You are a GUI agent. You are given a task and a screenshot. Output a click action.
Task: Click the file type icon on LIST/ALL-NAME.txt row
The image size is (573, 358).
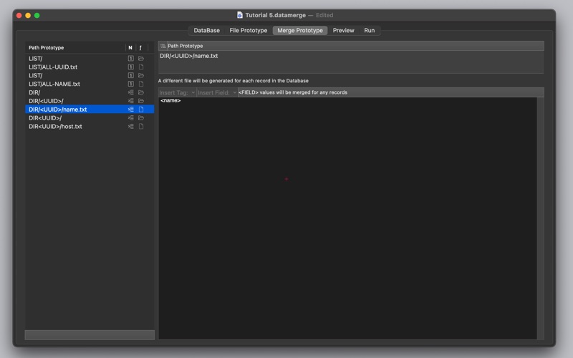pos(140,84)
